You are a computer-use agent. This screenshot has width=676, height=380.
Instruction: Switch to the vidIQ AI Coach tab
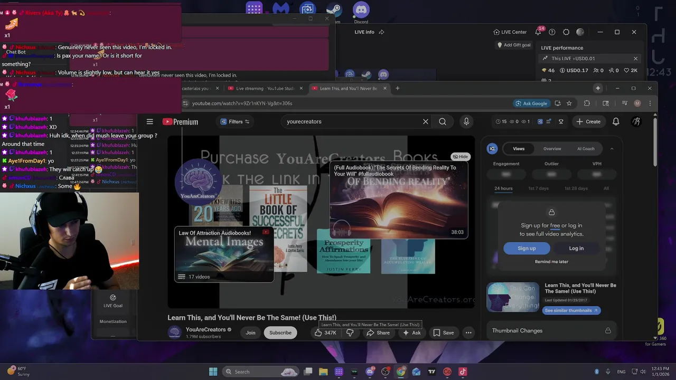coord(586,149)
